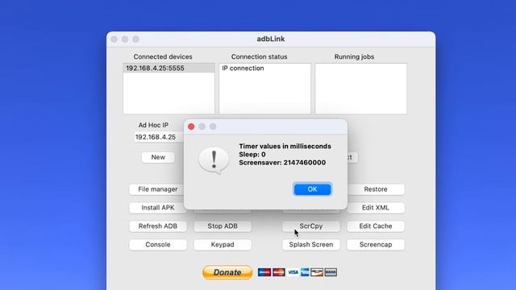Click the adbLink window title bar
The image size is (516, 290).
click(271, 39)
